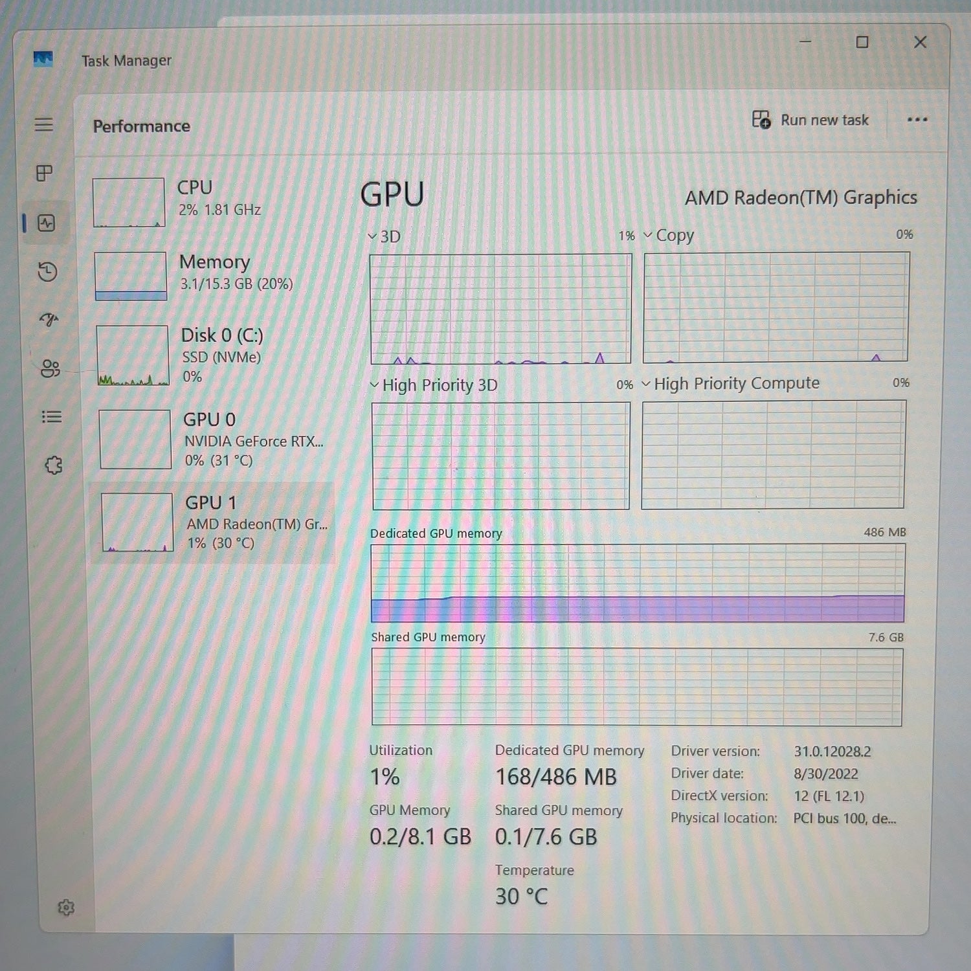This screenshot has height=971, width=971.
Task: Click the driver date 8/30/2022 value
Action: (x=826, y=774)
